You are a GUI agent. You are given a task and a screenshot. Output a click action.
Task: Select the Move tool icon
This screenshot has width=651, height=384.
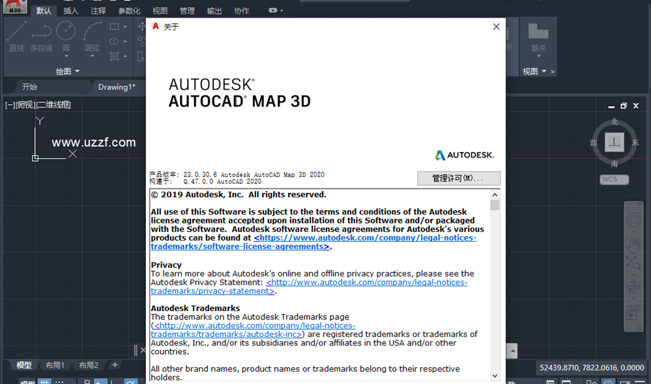[x=141, y=27]
